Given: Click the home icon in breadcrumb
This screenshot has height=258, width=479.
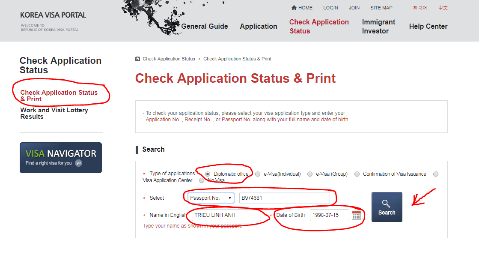Looking at the screenshot, I should [x=138, y=59].
